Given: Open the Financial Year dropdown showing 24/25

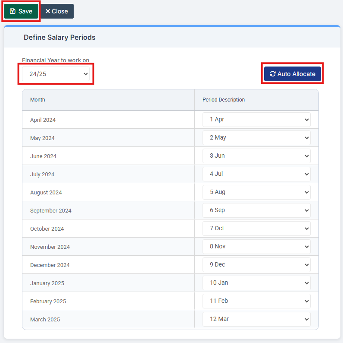Looking at the screenshot, I should (x=56, y=74).
